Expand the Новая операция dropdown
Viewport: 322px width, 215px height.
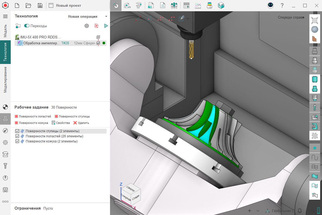tap(106, 17)
